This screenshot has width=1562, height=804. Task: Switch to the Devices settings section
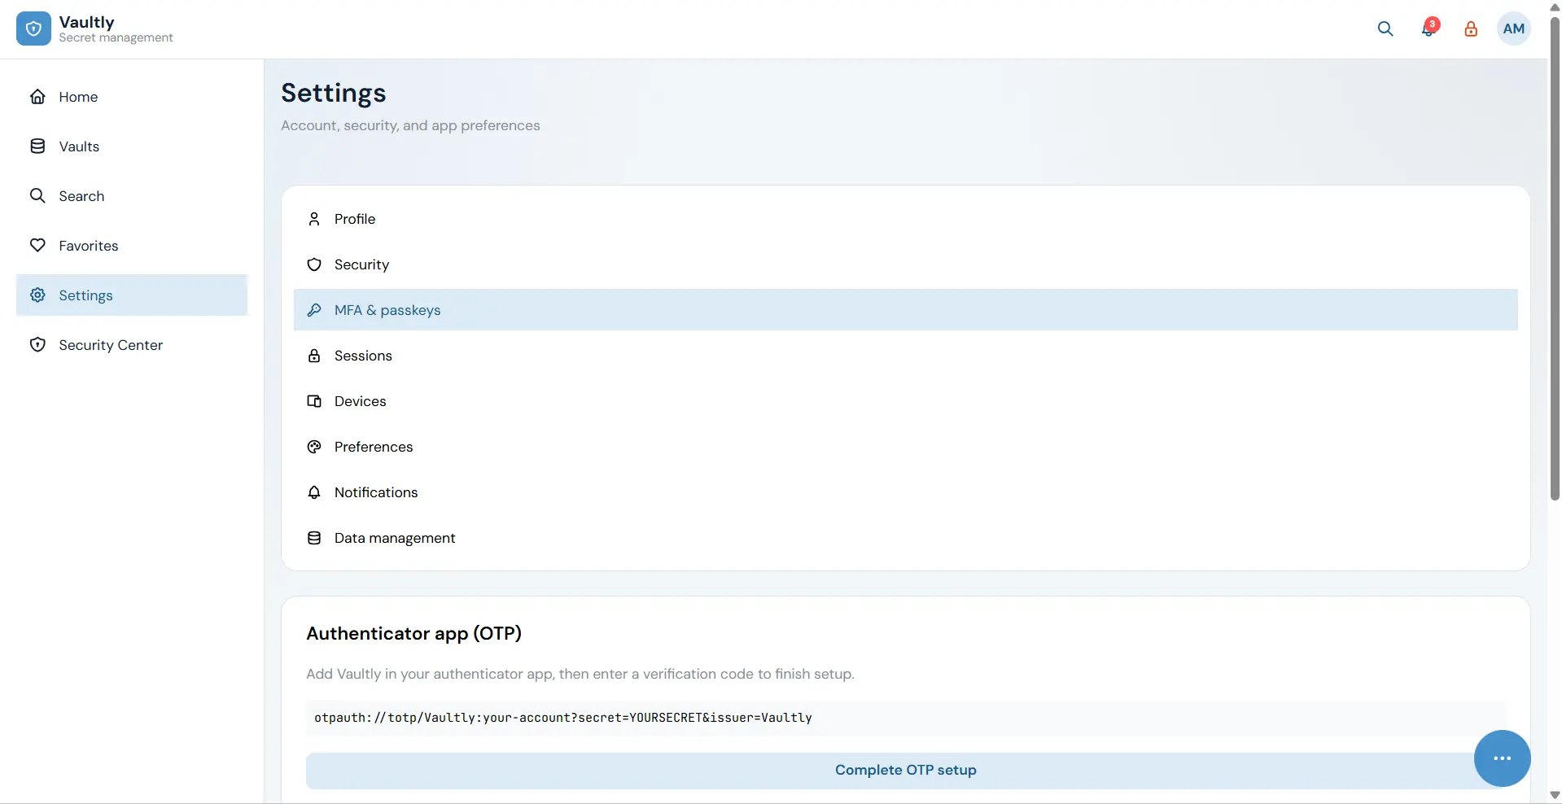[905, 401]
